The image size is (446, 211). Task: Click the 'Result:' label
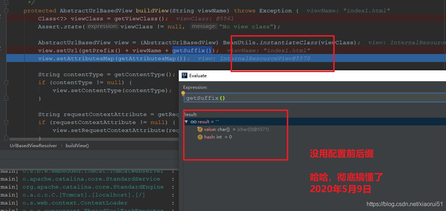tap(190, 115)
